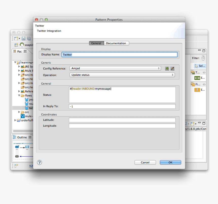Click Save icon in background window toolbar

pos(24,38)
